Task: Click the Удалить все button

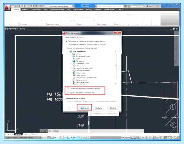Action: (84, 108)
